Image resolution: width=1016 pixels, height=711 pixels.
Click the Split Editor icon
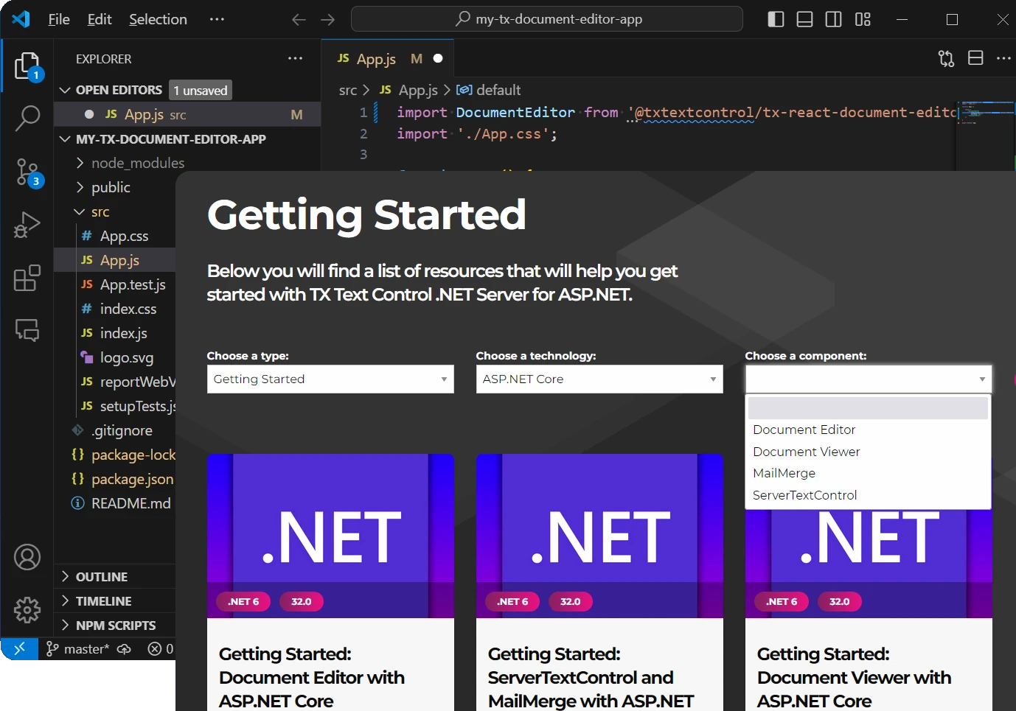pyautogui.click(x=975, y=58)
